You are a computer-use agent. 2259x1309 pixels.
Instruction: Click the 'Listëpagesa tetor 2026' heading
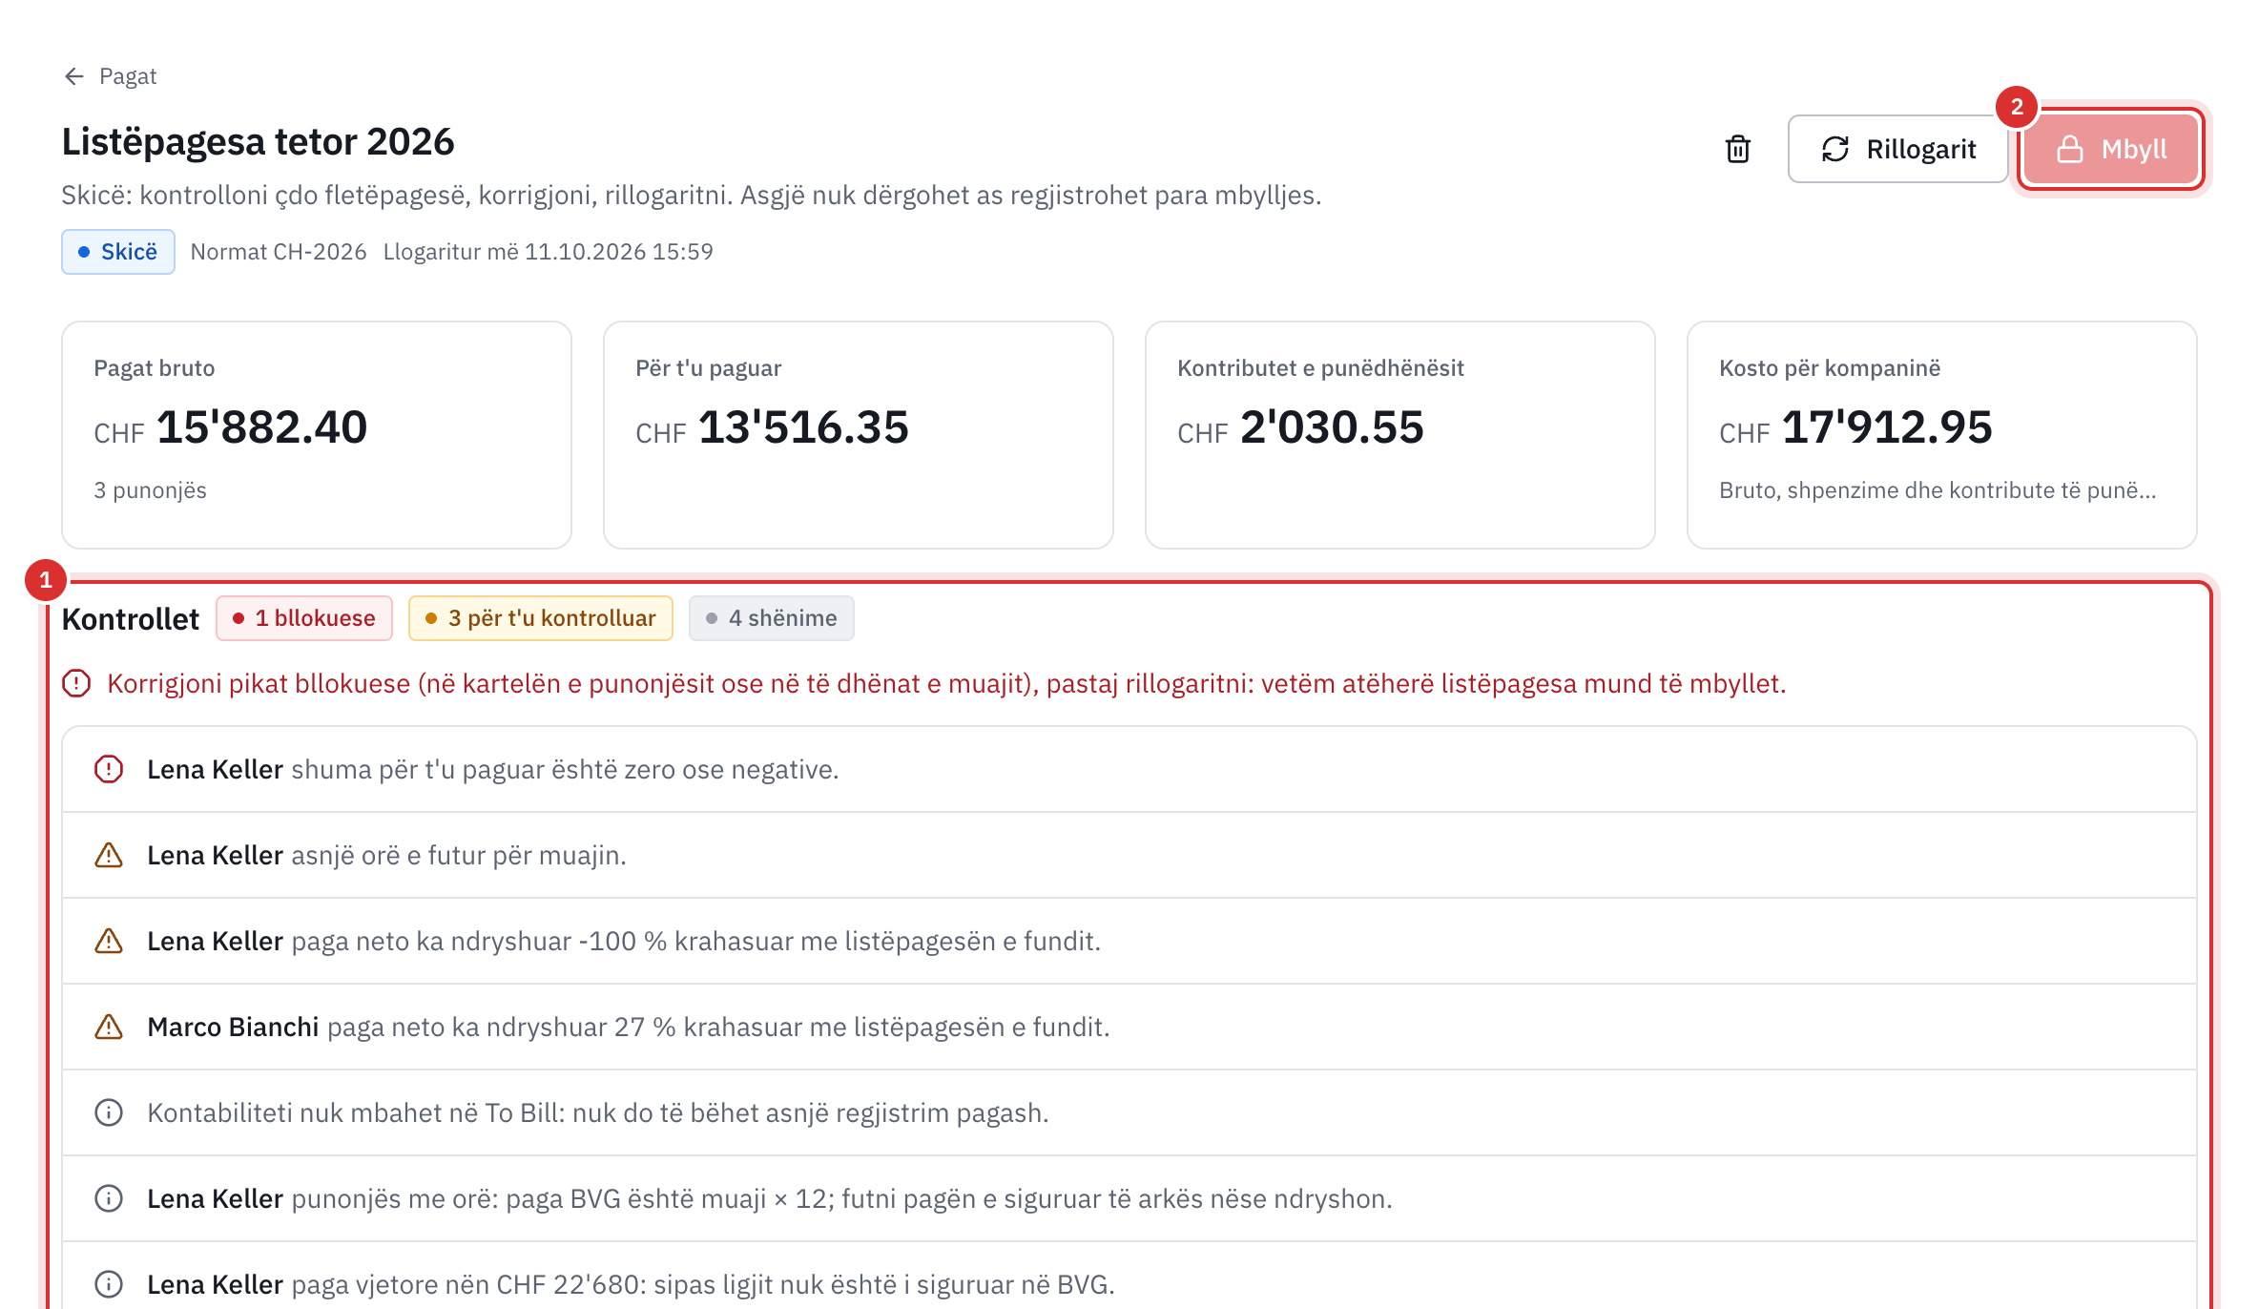point(258,142)
